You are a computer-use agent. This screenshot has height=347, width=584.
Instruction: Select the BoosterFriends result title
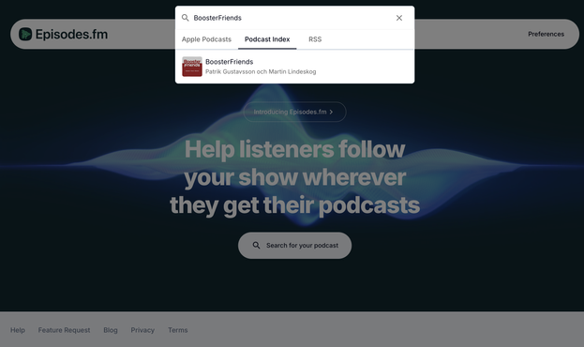coord(229,62)
